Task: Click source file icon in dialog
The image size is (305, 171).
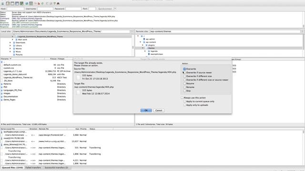Action: 78,77
